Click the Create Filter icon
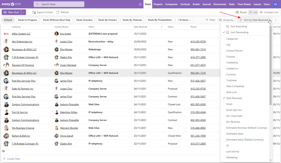This screenshot has height=163, width=281. (4, 159)
